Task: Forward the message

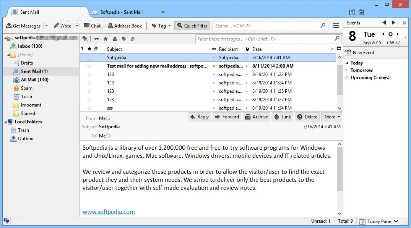Action: (227, 117)
